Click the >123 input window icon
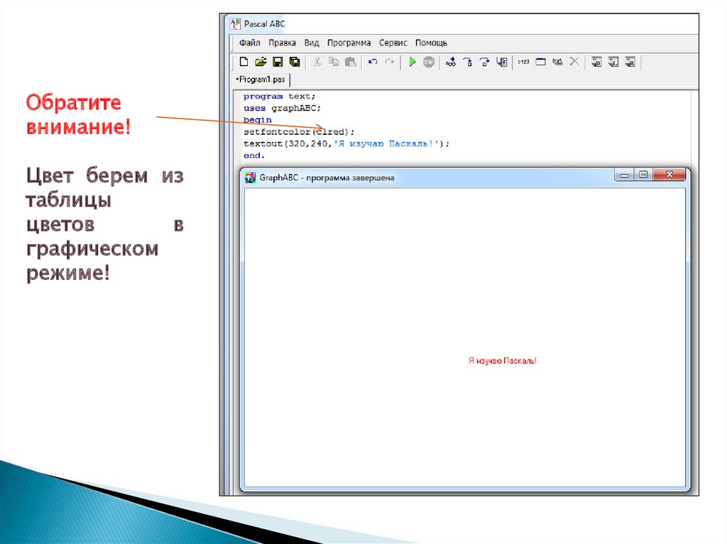Image resolution: width=727 pixels, height=544 pixels. 523,62
